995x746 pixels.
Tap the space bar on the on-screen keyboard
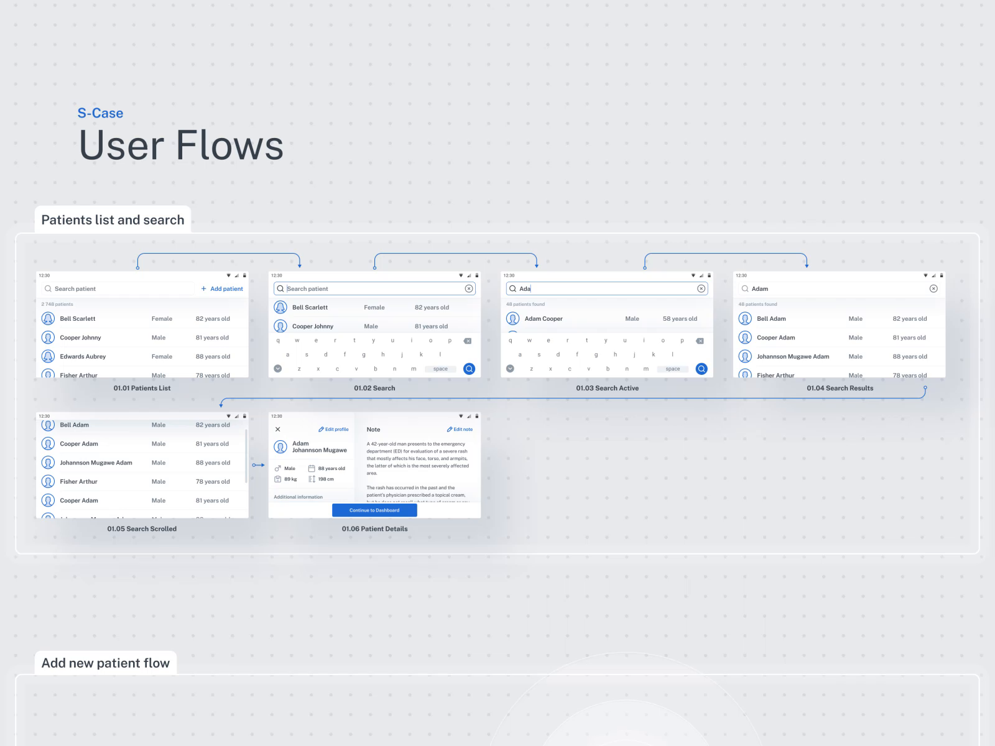[x=440, y=368]
